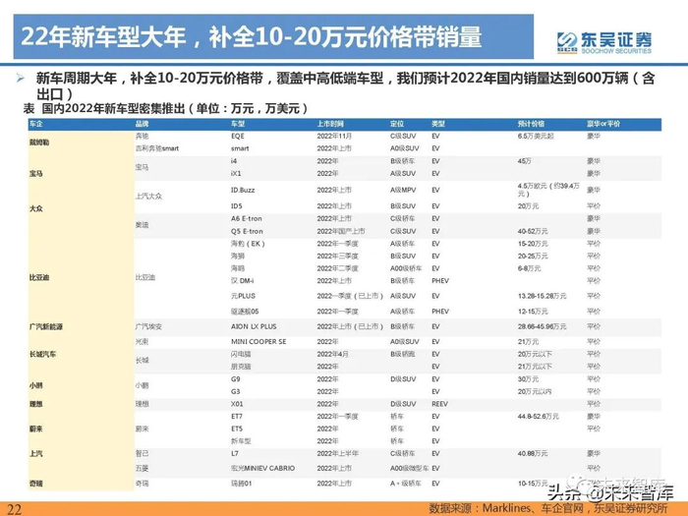Screen dimensions: 688x516
Task: Select the iX1 model cell
Action: click(236, 173)
